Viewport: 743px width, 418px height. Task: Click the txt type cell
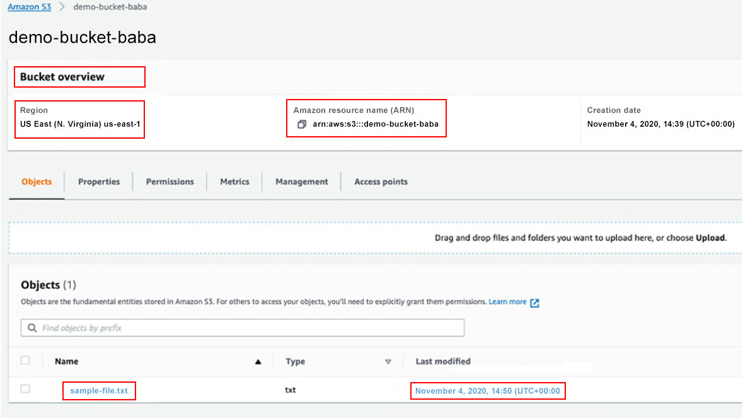click(x=291, y=390)
